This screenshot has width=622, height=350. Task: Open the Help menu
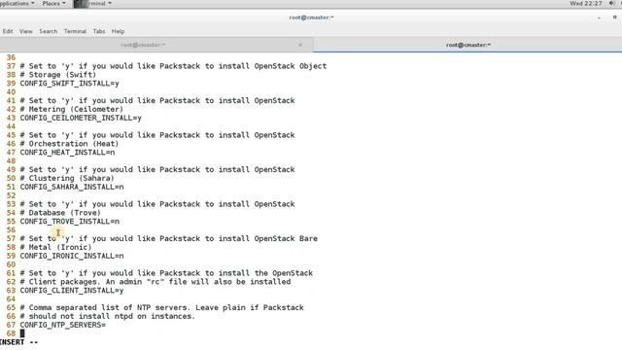point(118,31)
